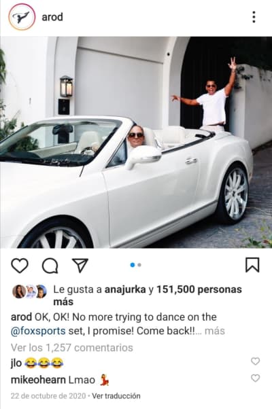Tap the liker avatars beside Le gusta

click(29, 291)
